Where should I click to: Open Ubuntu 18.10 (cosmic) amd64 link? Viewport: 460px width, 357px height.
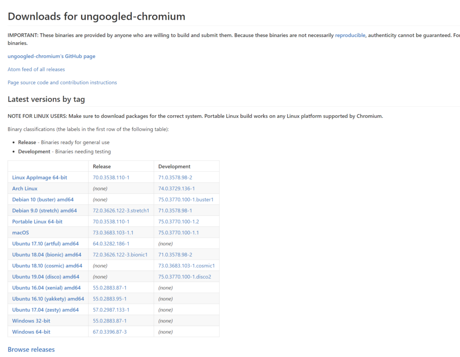[x=47, y=266]
